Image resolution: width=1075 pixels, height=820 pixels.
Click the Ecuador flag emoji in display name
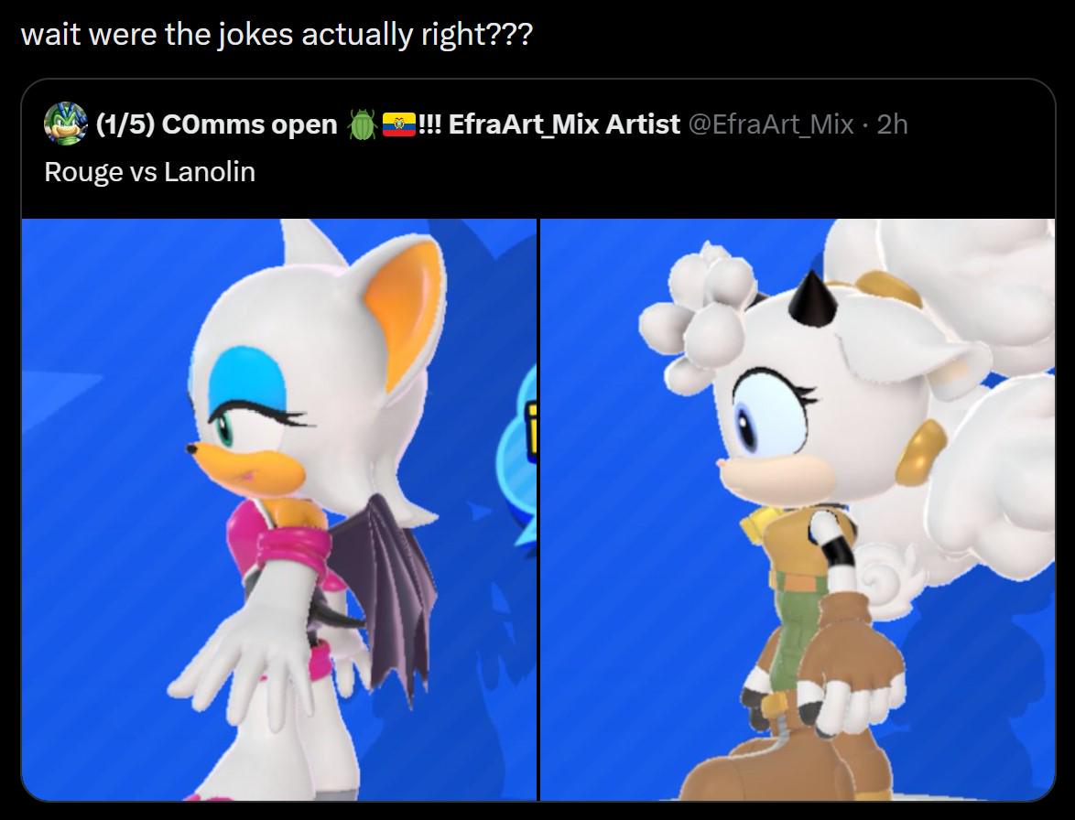click(x=398, y=124)
